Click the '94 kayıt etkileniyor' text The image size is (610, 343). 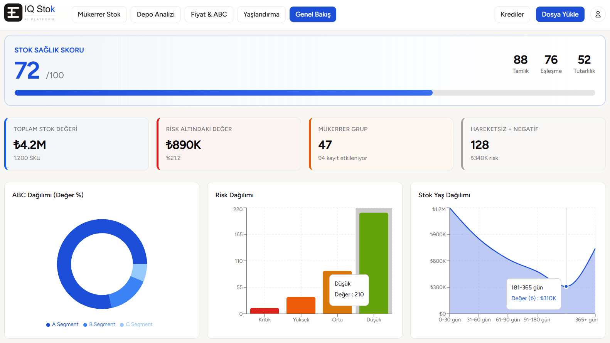(x=342, y=158)
